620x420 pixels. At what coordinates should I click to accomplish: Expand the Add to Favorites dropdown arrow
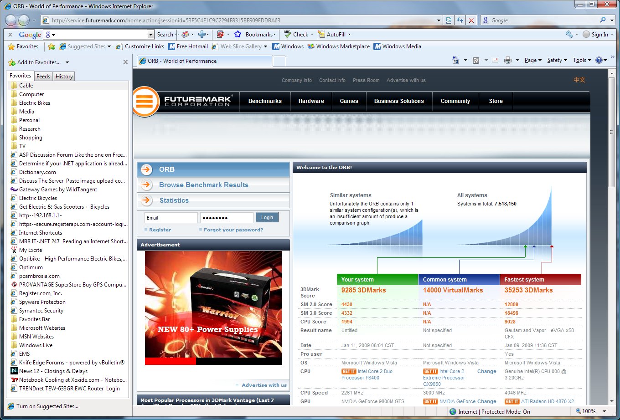(67, 62)
